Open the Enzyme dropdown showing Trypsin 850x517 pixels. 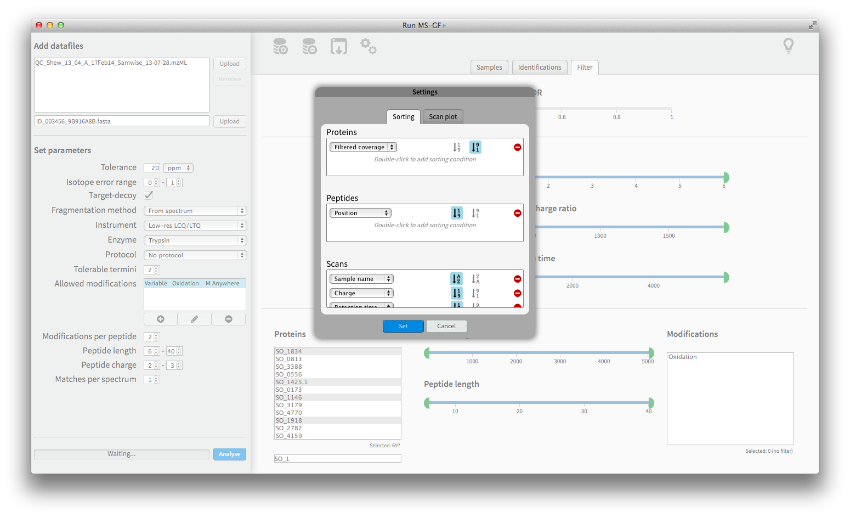[195, 240]
